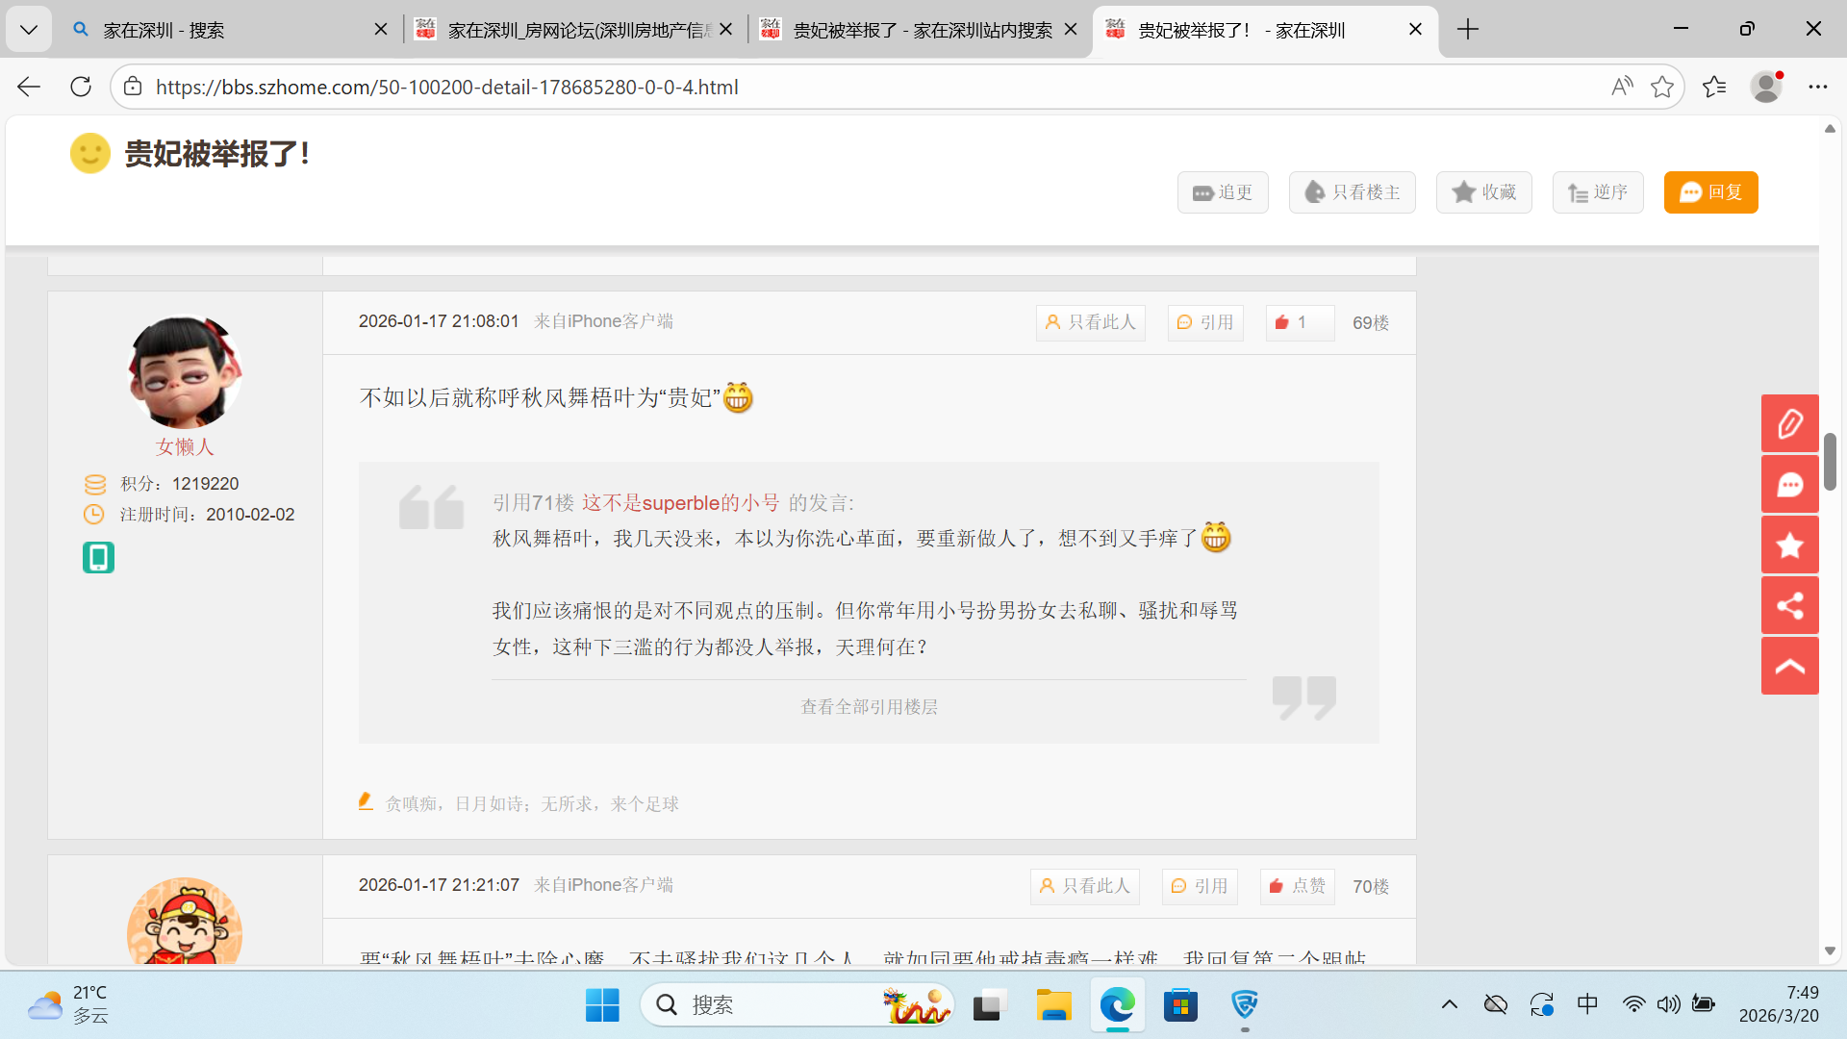The image size is (1847, 1039).
Task: Open 女懒人 user profile link
Action: pyautogui.click(x=185, y=446)
